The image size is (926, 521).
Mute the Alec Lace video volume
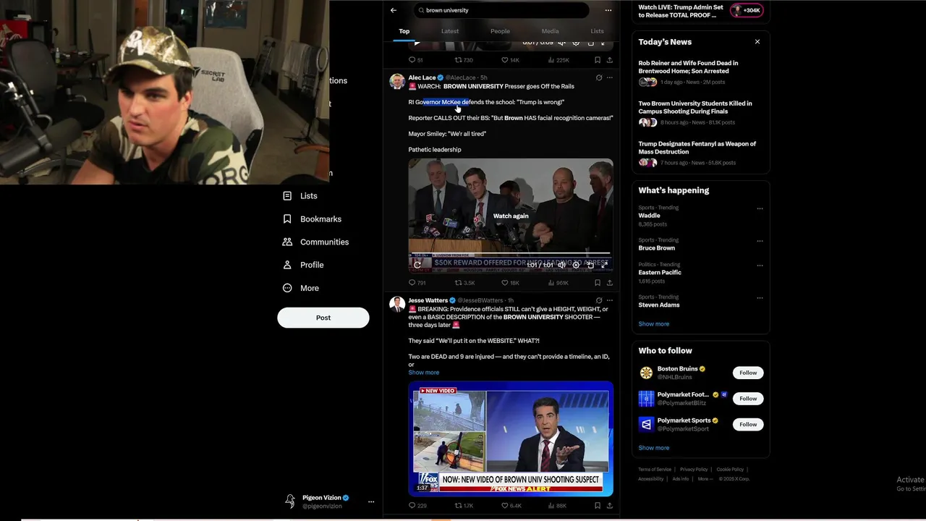click(561, 265)
